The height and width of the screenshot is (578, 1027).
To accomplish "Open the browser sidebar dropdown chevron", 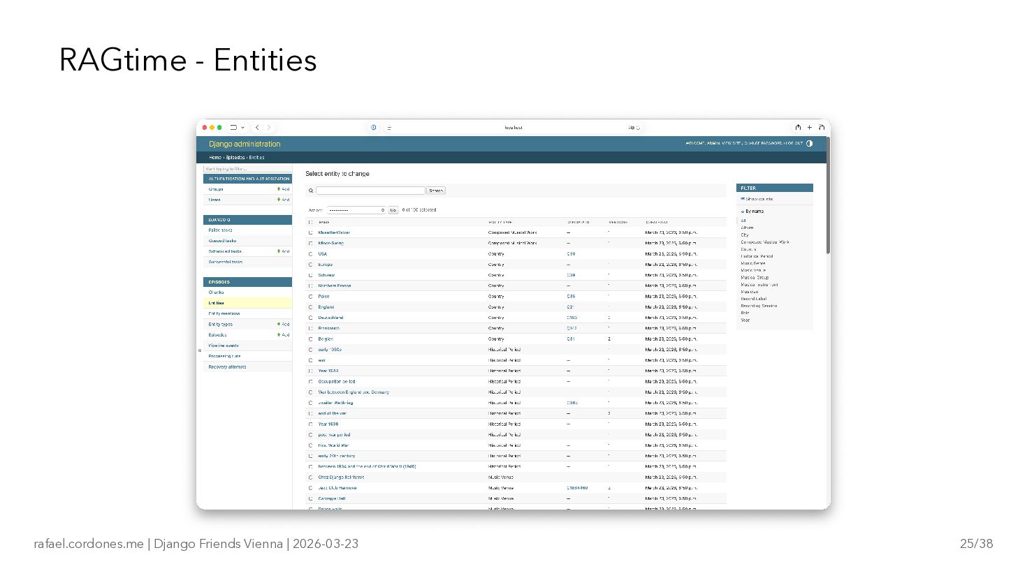I will (243, 128).
